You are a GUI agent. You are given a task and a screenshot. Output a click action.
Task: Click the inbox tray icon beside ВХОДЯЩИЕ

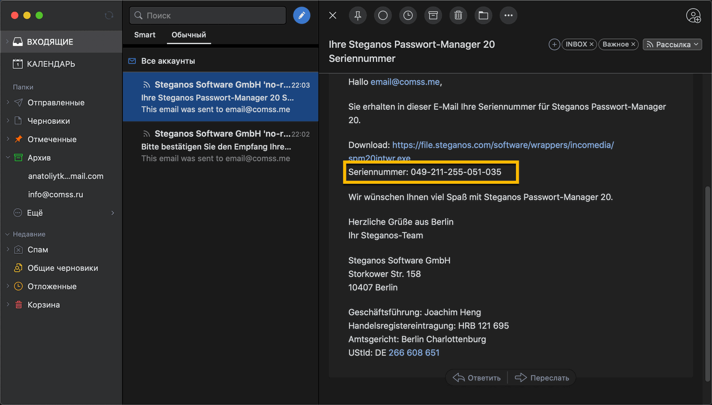18,42
